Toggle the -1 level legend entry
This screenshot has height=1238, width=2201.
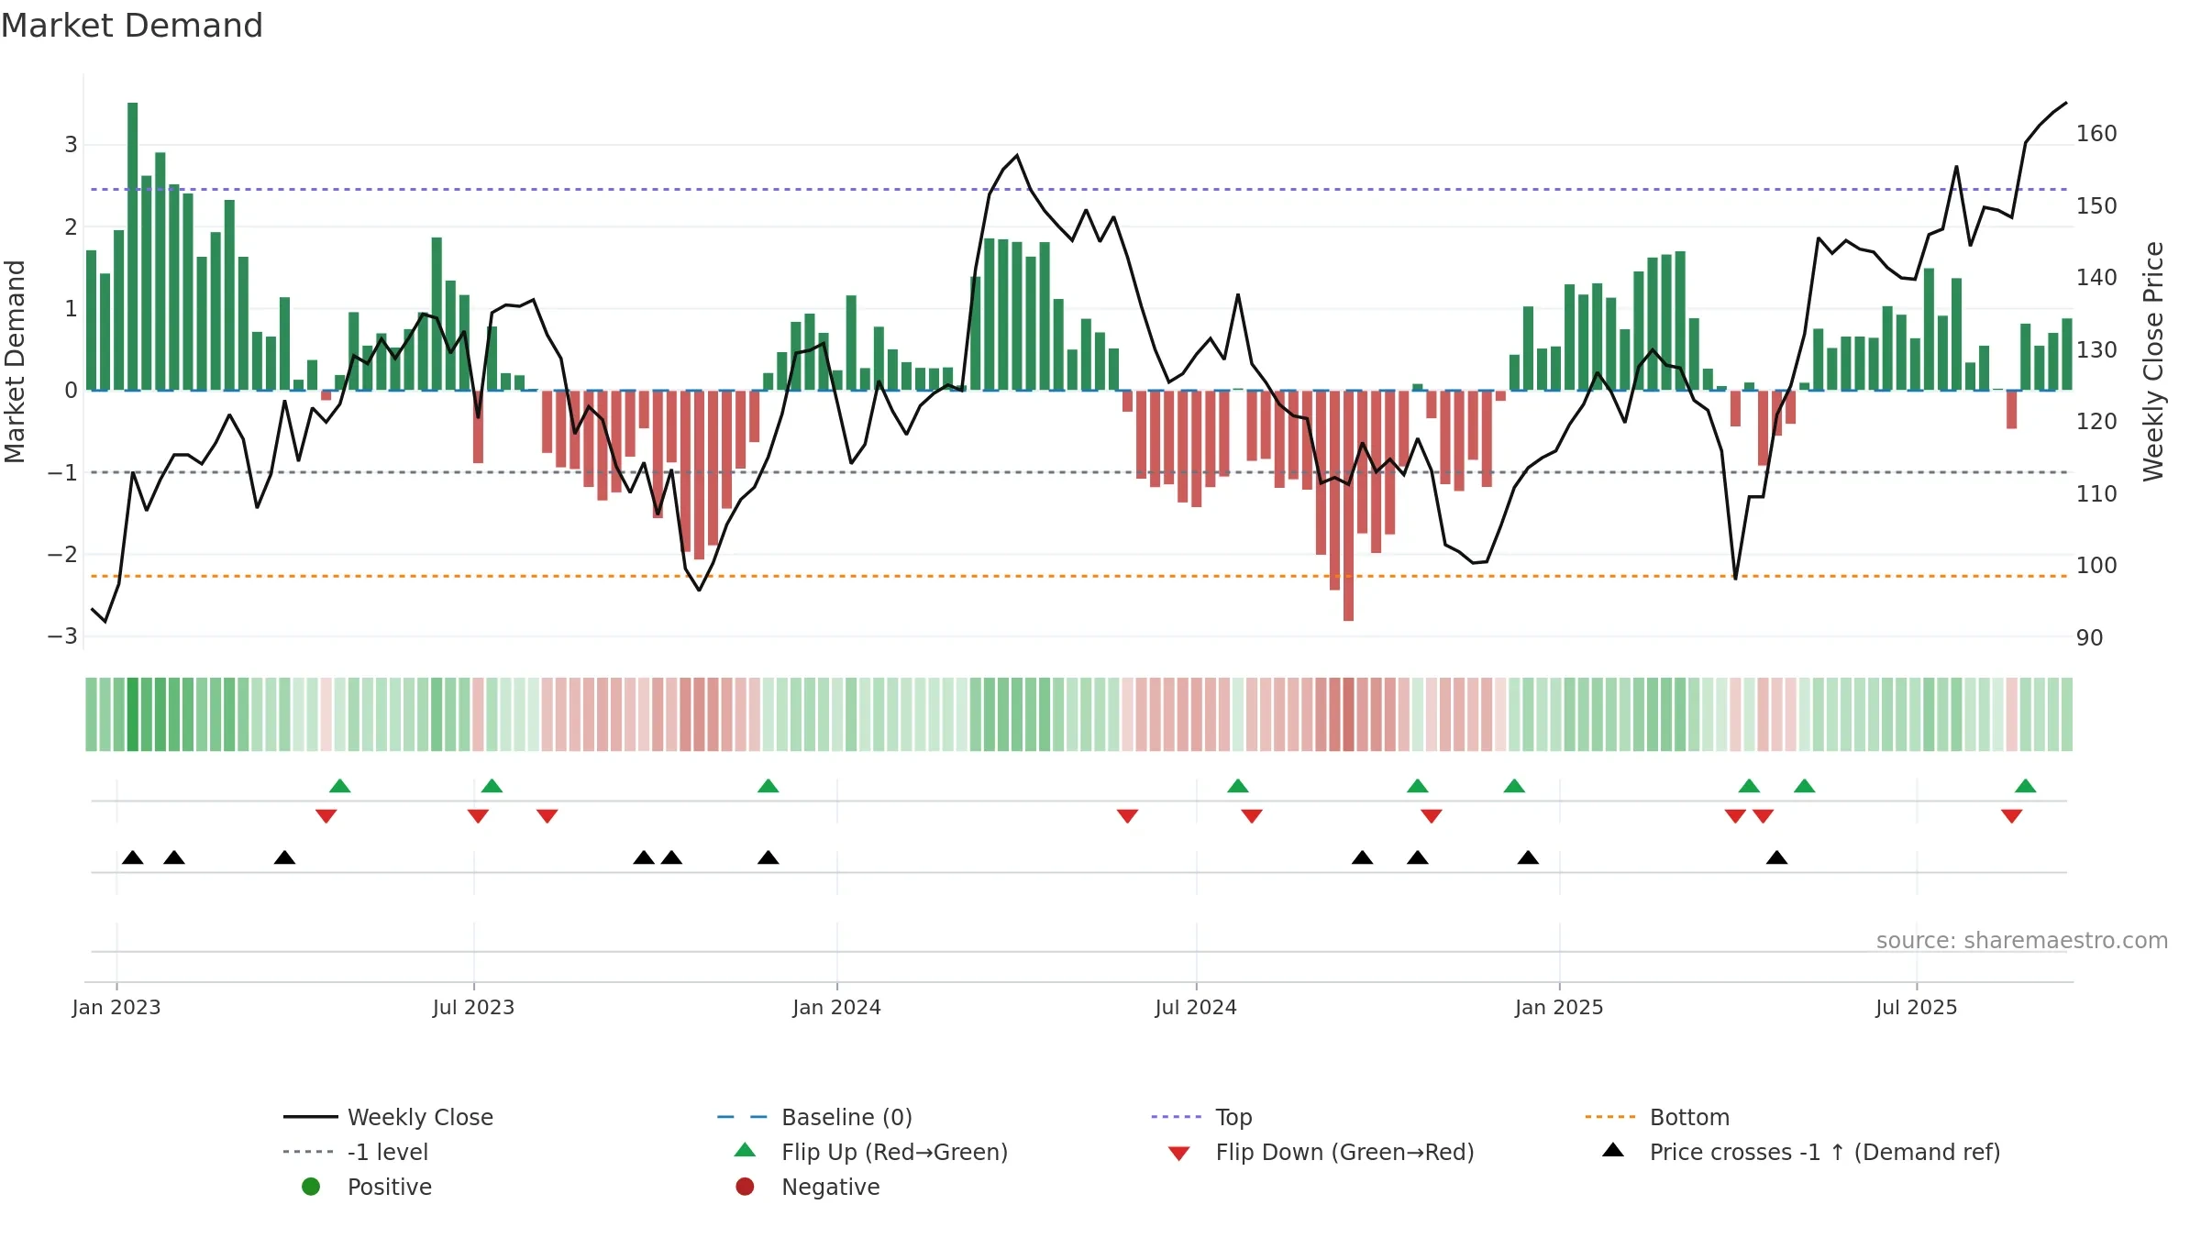(x=356, y=1152)
